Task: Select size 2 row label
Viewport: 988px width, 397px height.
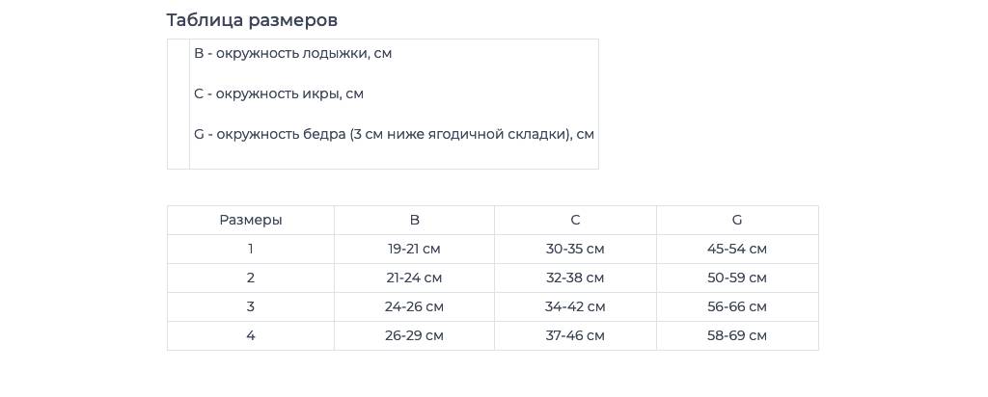Action: coord(251,278)
